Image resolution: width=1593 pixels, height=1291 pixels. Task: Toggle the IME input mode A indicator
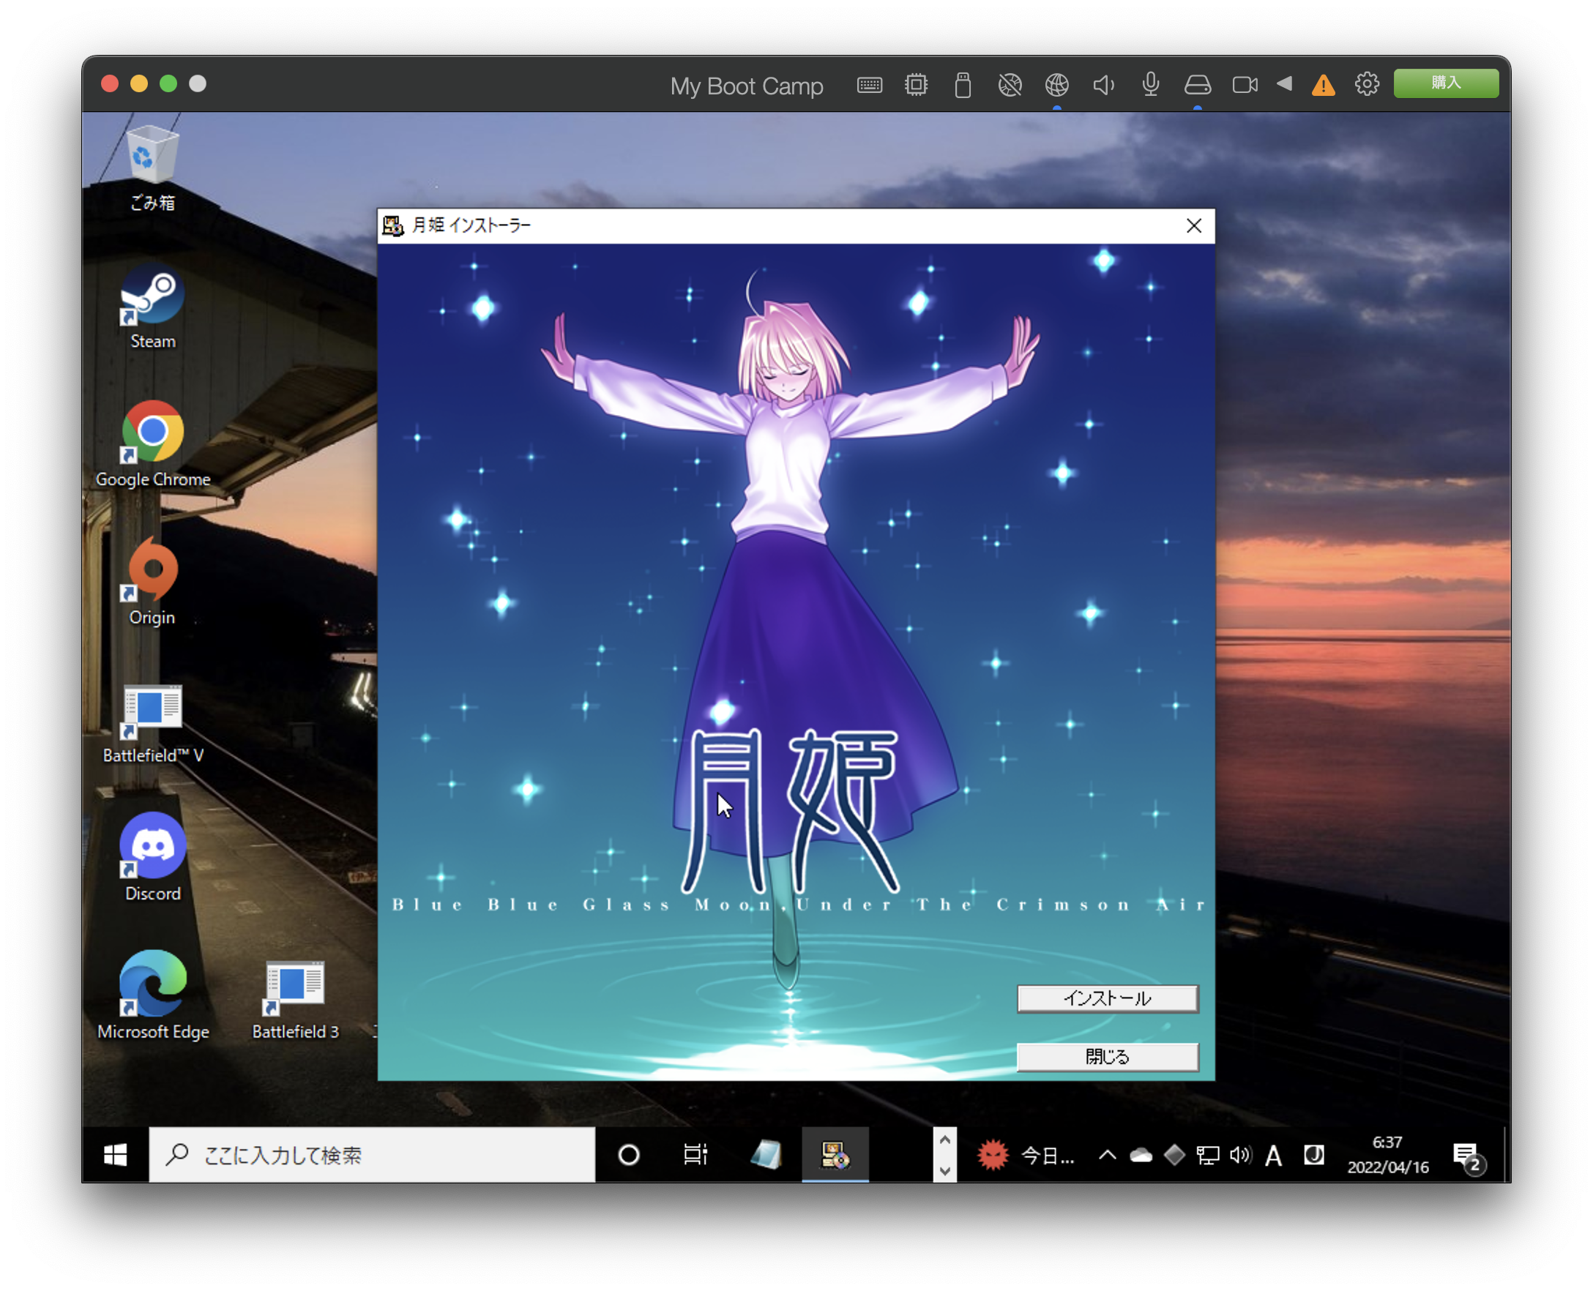click(x=1272, y=1155)
